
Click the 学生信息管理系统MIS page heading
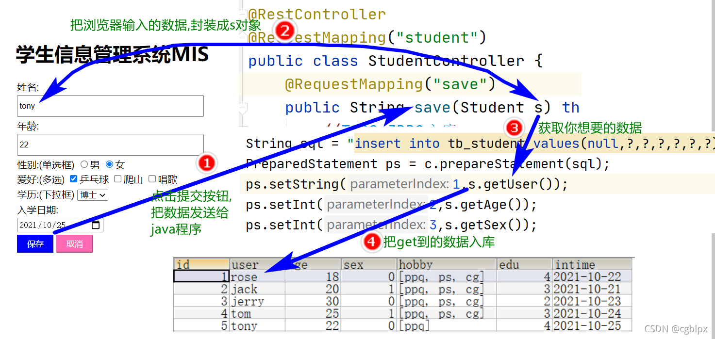(112, 54)
